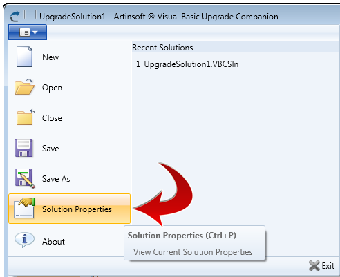Click the Solution Properties hand icon
340x277 pixels.
tap(24, 208)
